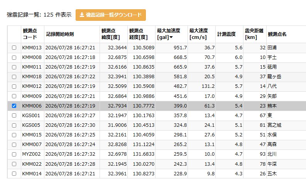Click the 強震記録一覧: 125 件表示 label
This screenshot has width=306, height=190.
click(39, 15)
